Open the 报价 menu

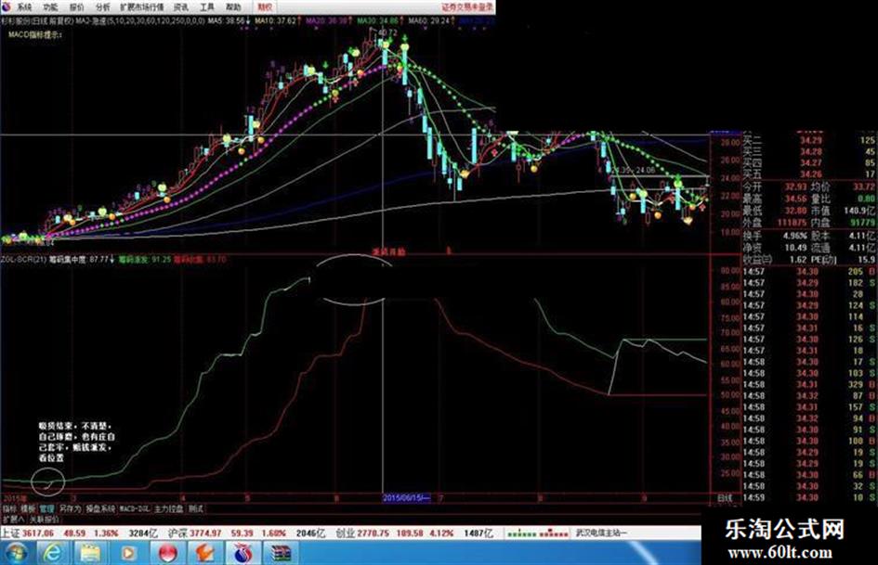pos(77,7)
